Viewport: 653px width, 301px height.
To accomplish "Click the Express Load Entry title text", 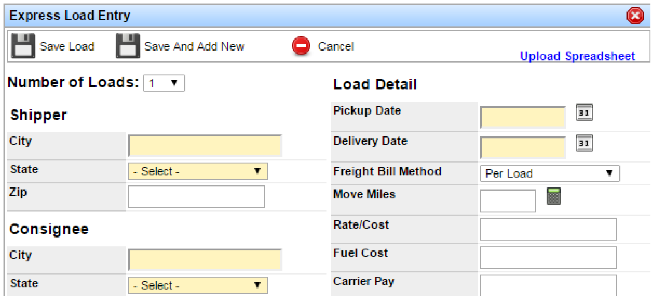I will [70, 15].
